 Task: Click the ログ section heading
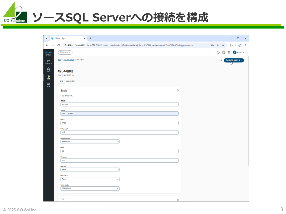point(62,199)
